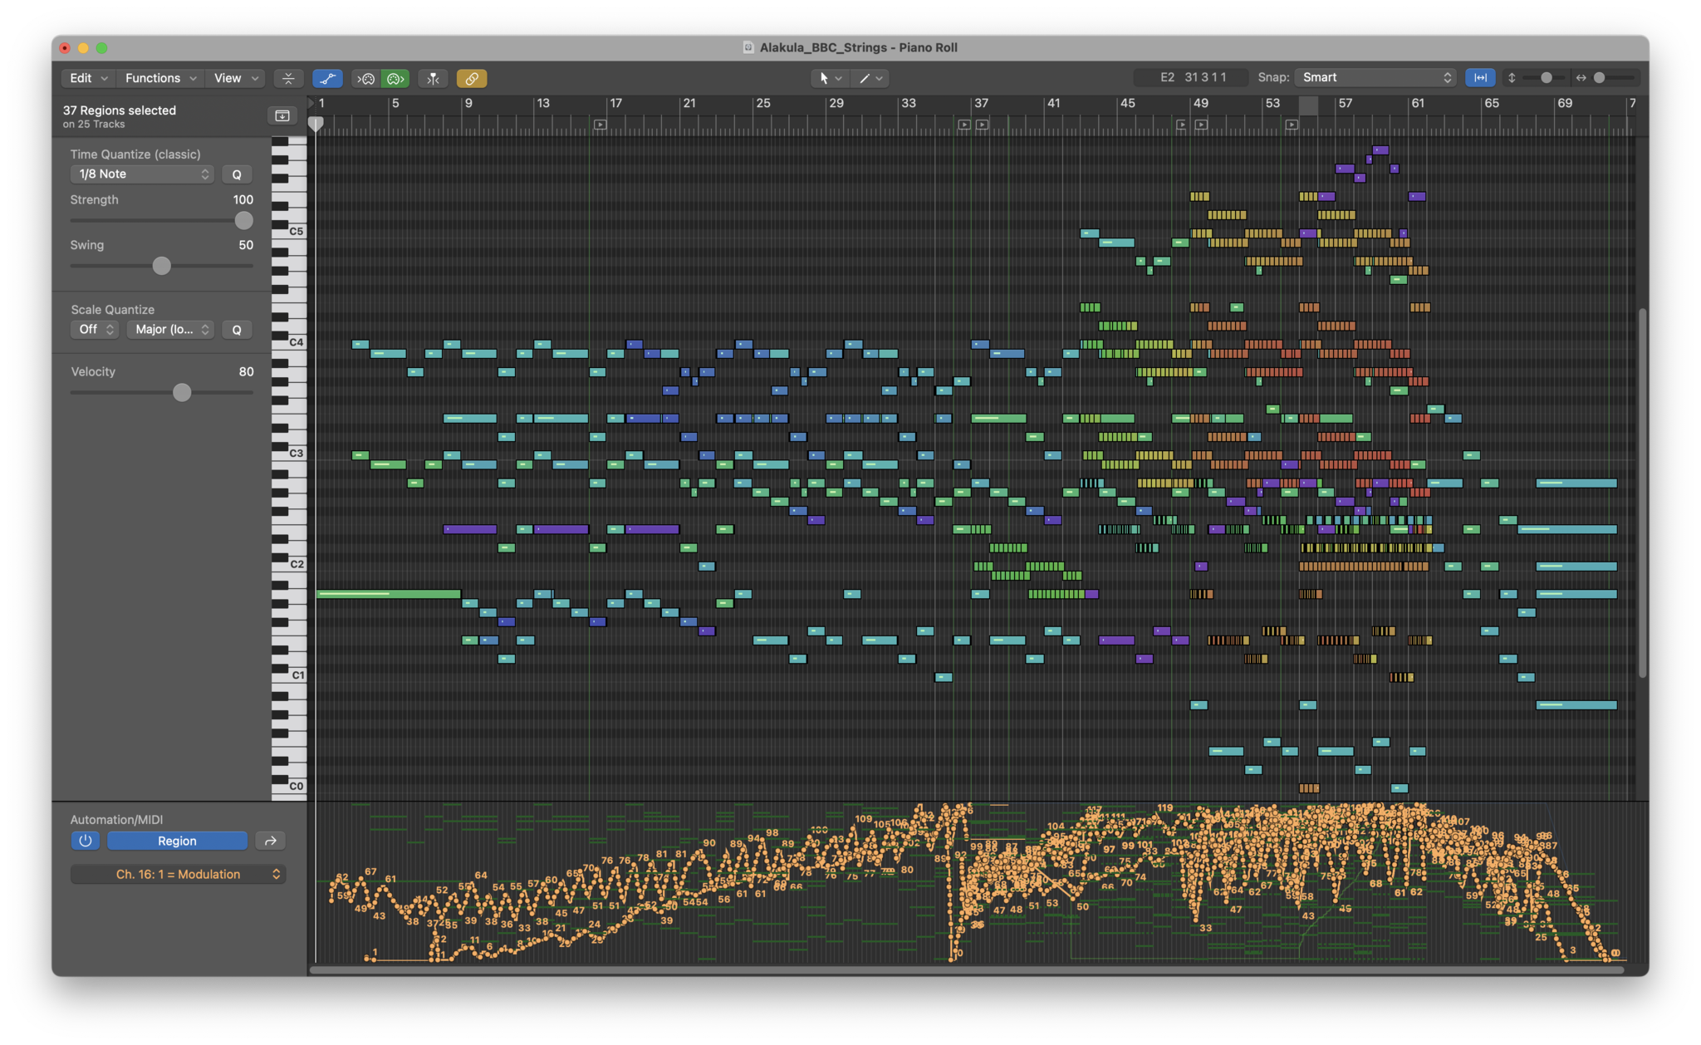Click the blue Region button
Image resolution: width=1701 pixels, height=1045 pixels.
point(177,841)
